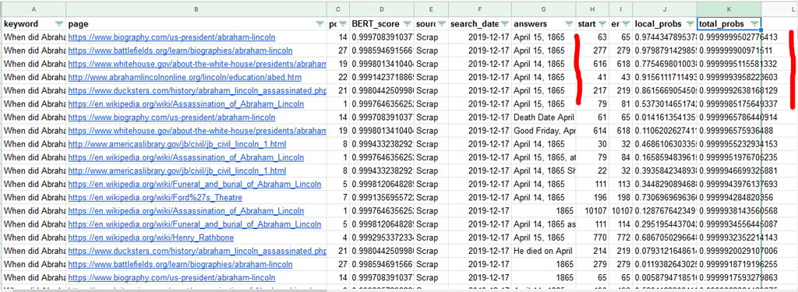Select cell with value 0.9999999502776413
The image size is (798, 292).
click(x=729, y=37)
